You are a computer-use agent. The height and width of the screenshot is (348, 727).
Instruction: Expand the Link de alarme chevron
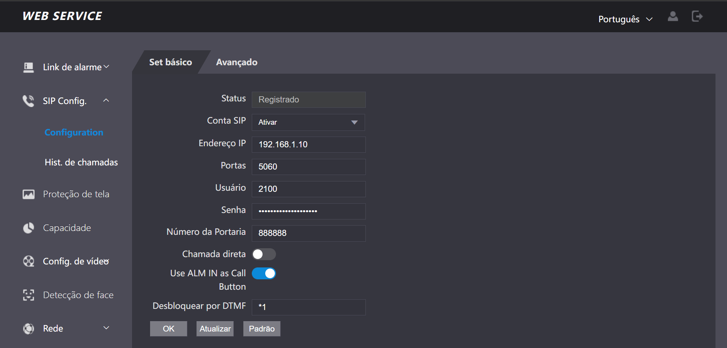tap(106, 67)
